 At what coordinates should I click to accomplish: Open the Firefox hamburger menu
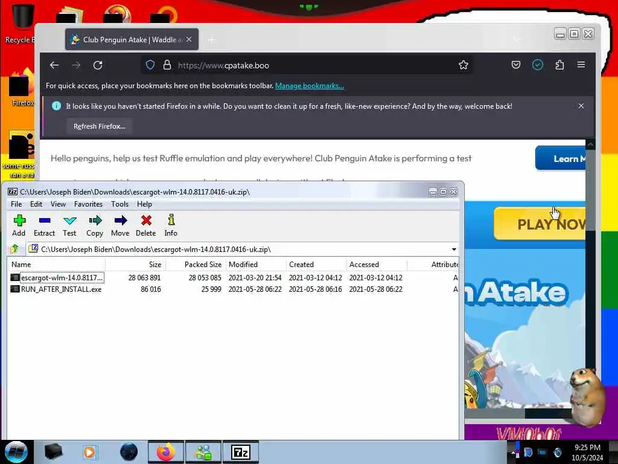581,65
